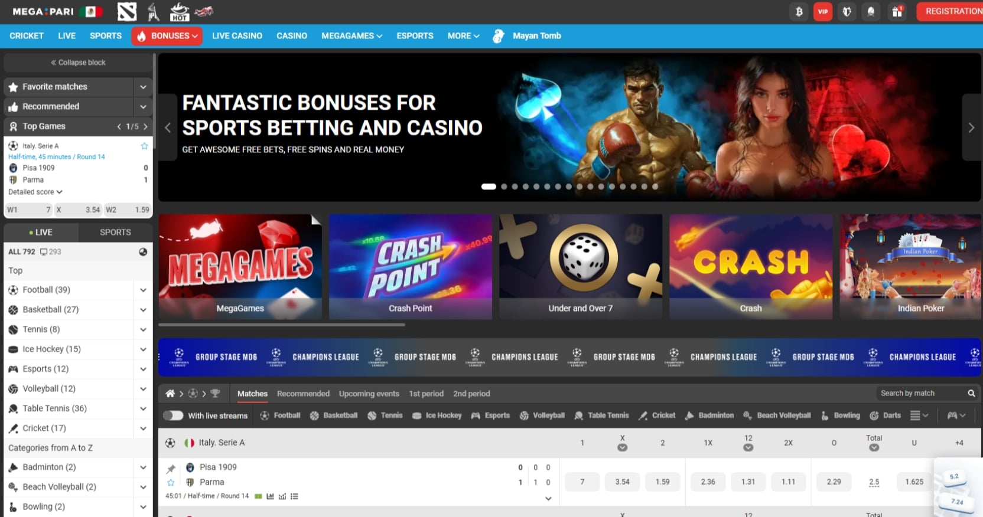
Task: Click the shield icon in the top bar
Action: (x=847, y=12)
